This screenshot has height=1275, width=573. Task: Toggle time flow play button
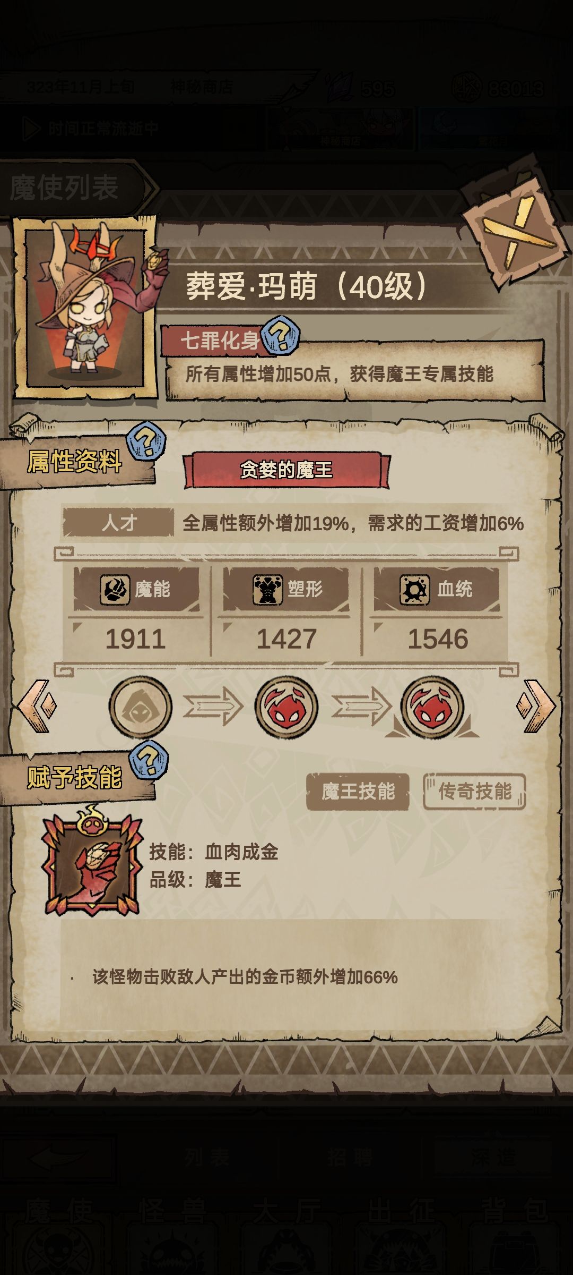[x=32, y=128]
